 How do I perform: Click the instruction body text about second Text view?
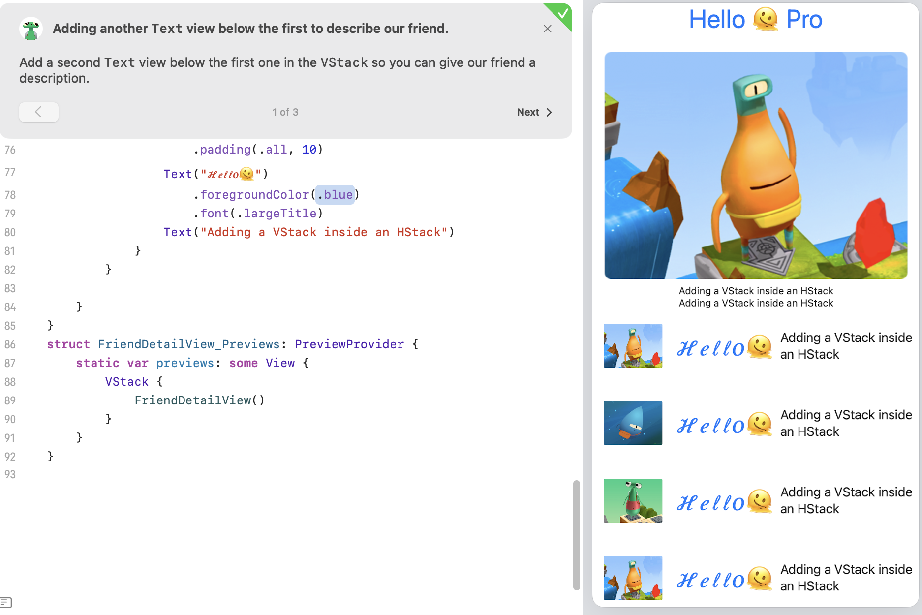(x=277, y=70)
